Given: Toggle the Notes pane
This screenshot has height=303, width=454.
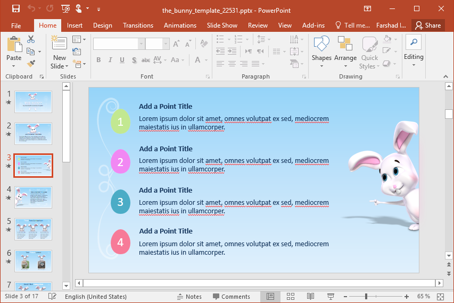Looking at the screenshot, I should 189,297.
